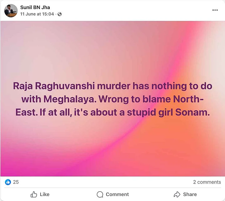The height and width of the screenshot is (201, 225).
Task: Click the Comment speech bubble icon
Action: click(x=100, y=194)
